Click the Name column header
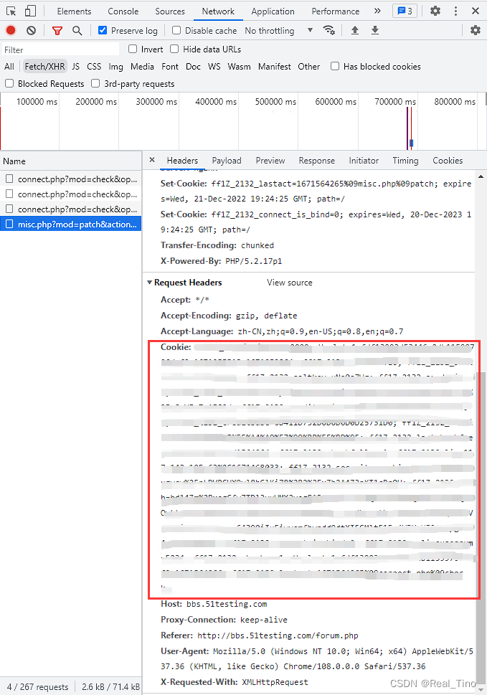Image resolution: width=487 pixels, height=695 pixels. [71, 161]
